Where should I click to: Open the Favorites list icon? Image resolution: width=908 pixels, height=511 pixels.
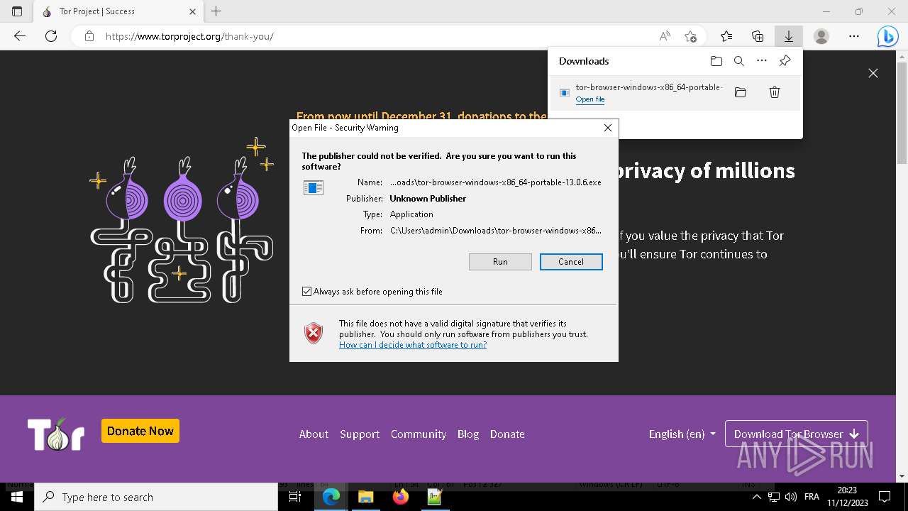[726, 36]
